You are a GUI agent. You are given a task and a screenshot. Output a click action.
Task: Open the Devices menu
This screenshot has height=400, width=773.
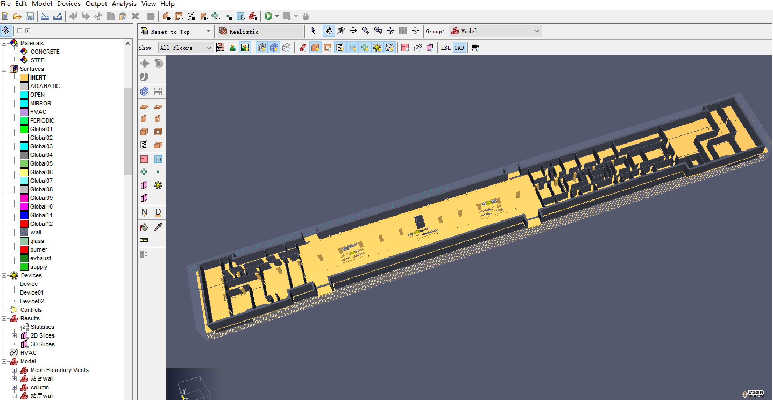coord(69,3)
